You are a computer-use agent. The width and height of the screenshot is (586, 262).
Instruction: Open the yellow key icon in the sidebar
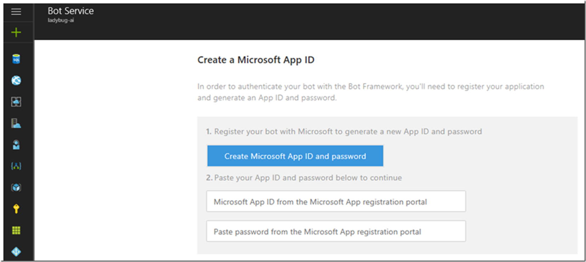16,209
